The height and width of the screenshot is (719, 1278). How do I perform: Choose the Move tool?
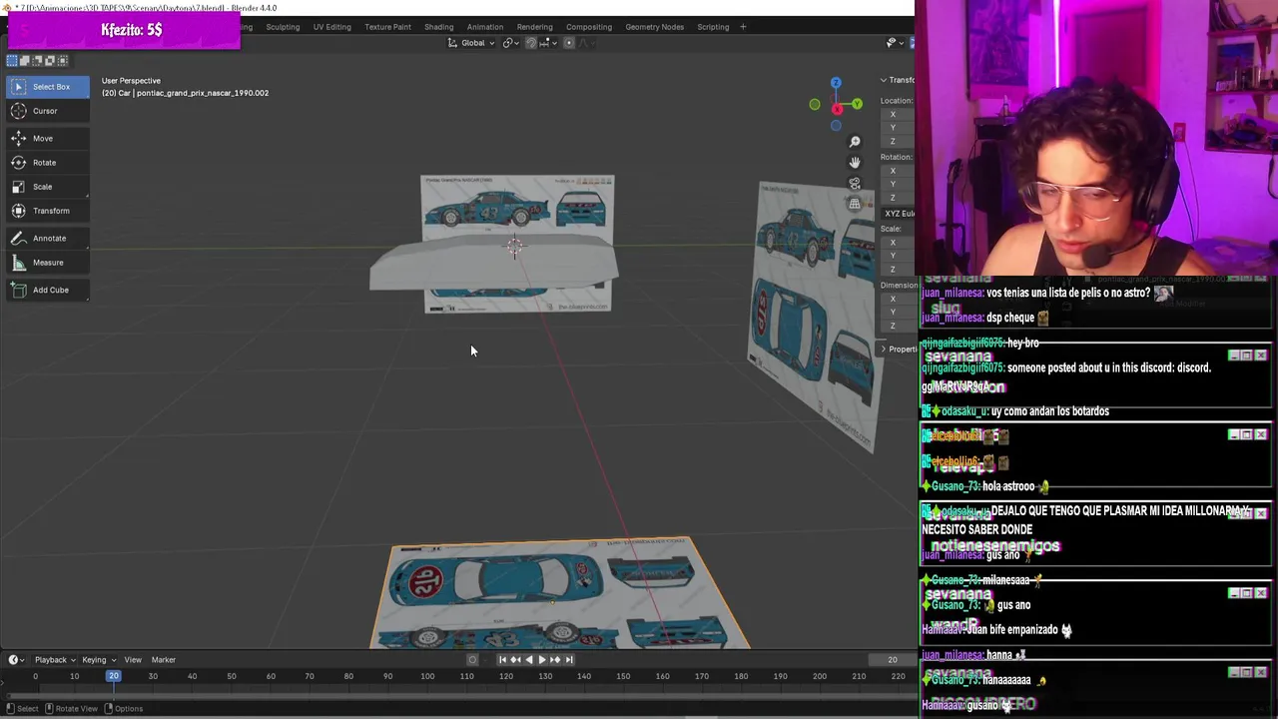[47, 139]
